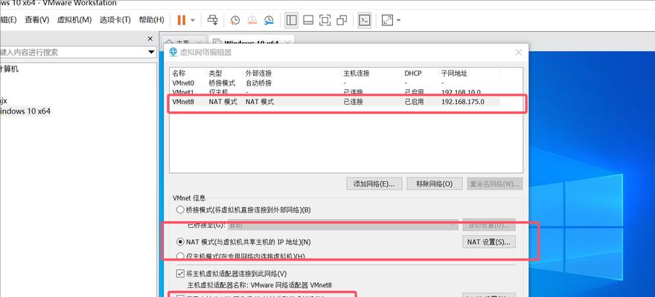The width and height of the screenshot is (655, 297).
Task: Click the library search input field
Action: click(x=74, y=52)
